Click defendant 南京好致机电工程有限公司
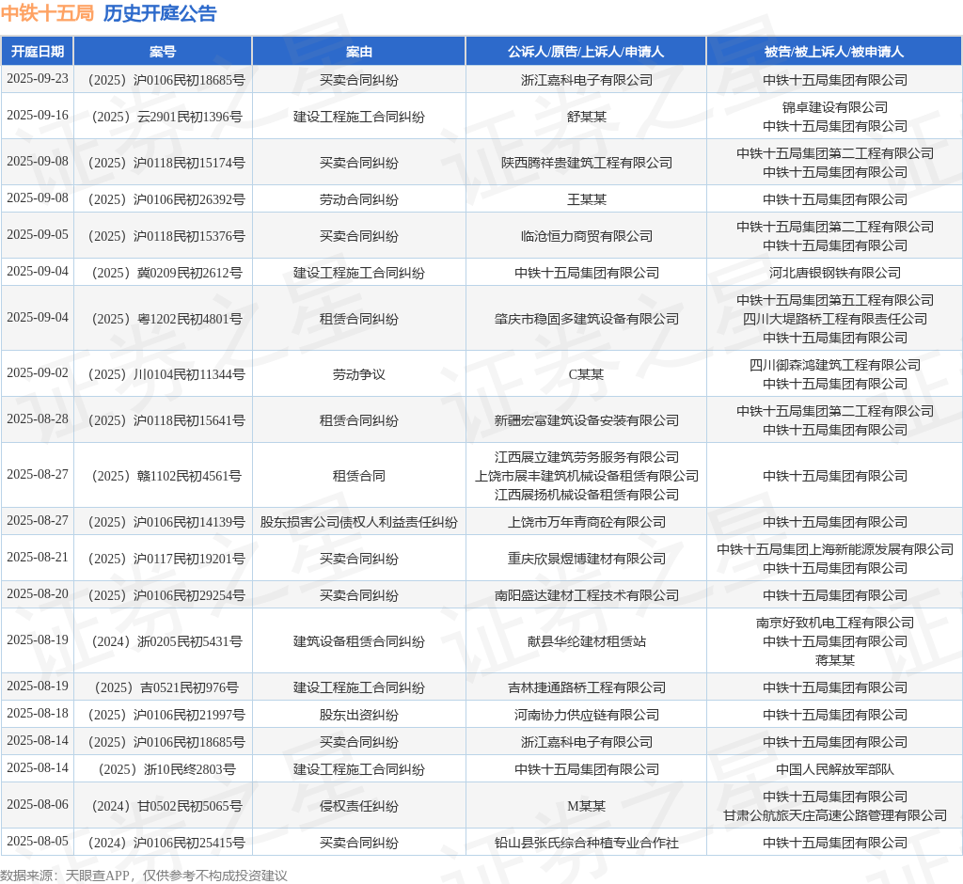 [835, 623]
